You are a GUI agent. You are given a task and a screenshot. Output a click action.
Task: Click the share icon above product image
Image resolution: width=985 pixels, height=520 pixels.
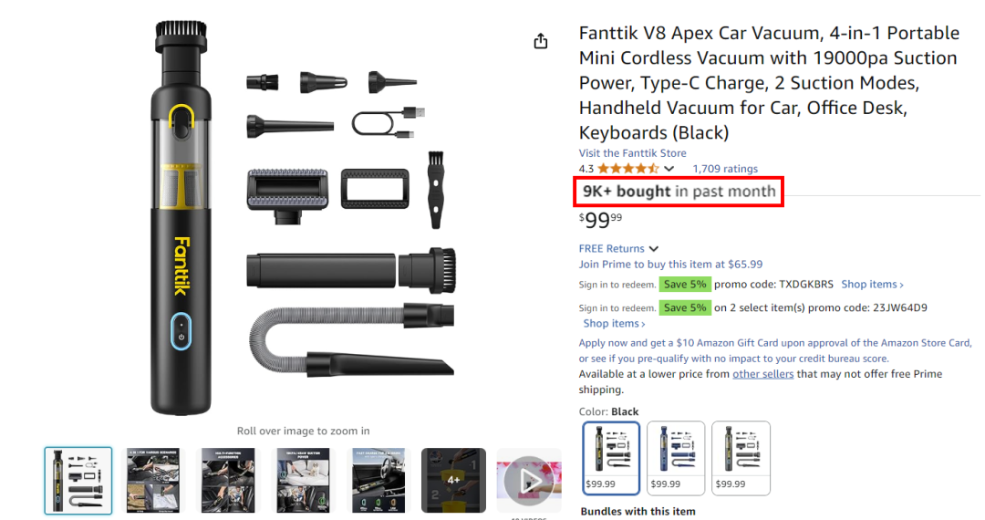(540, 41)
